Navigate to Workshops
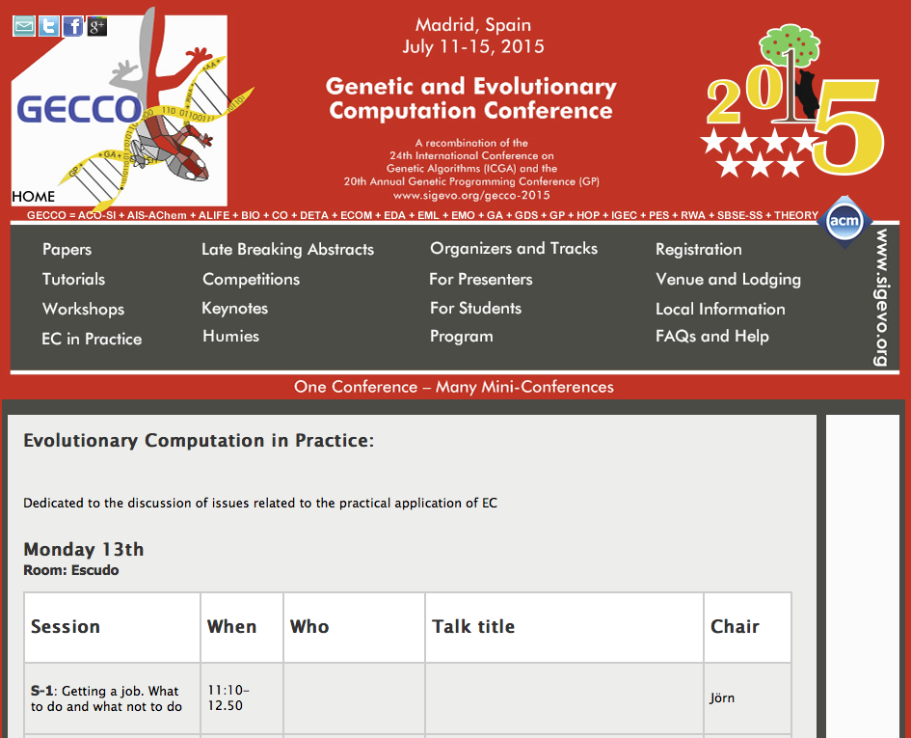Viewport: 911px width, 738px height. tap(83, 309)
